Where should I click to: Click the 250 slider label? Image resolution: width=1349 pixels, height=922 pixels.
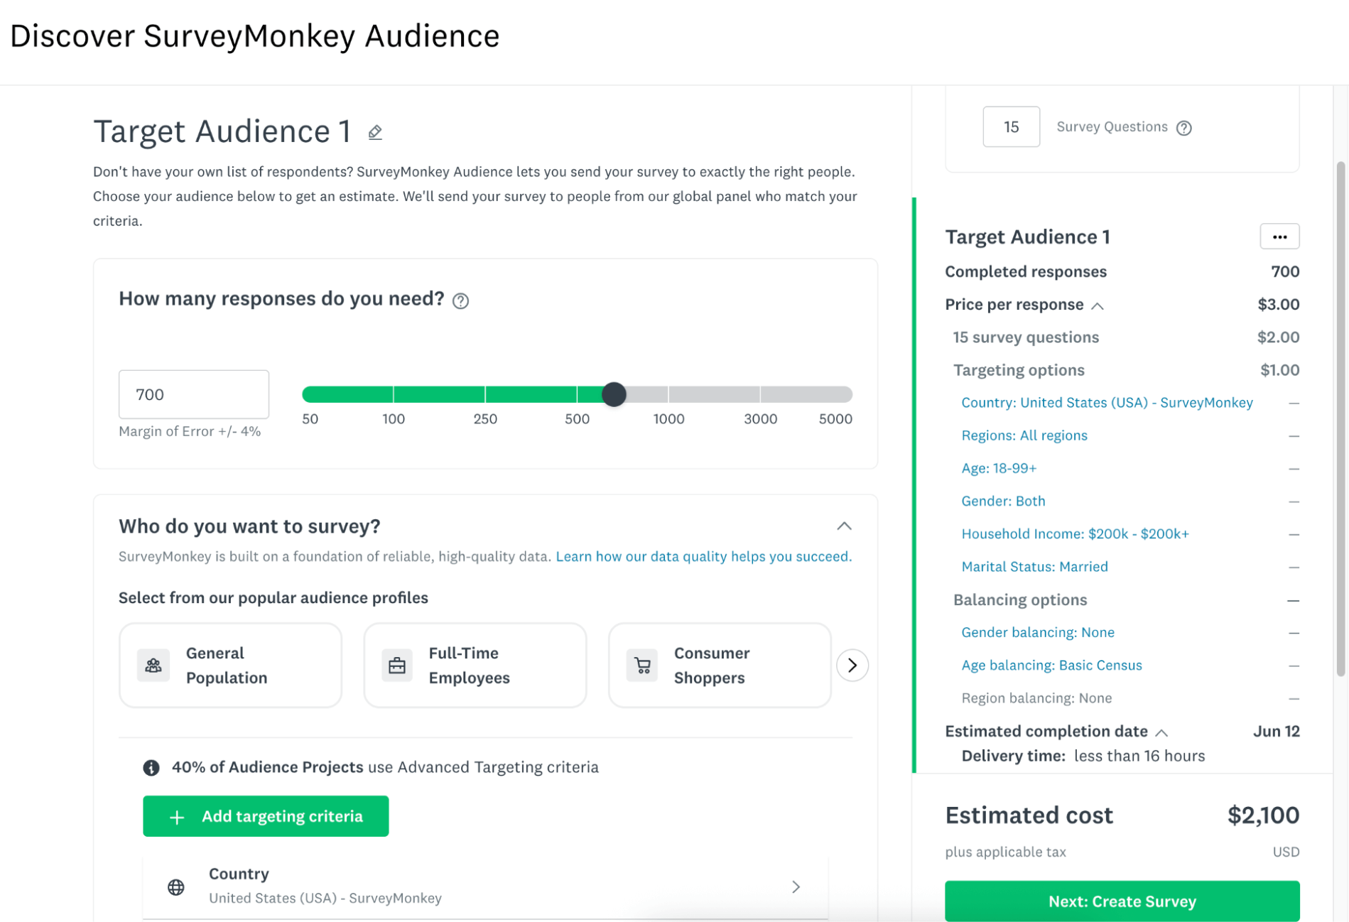[485, 419]
